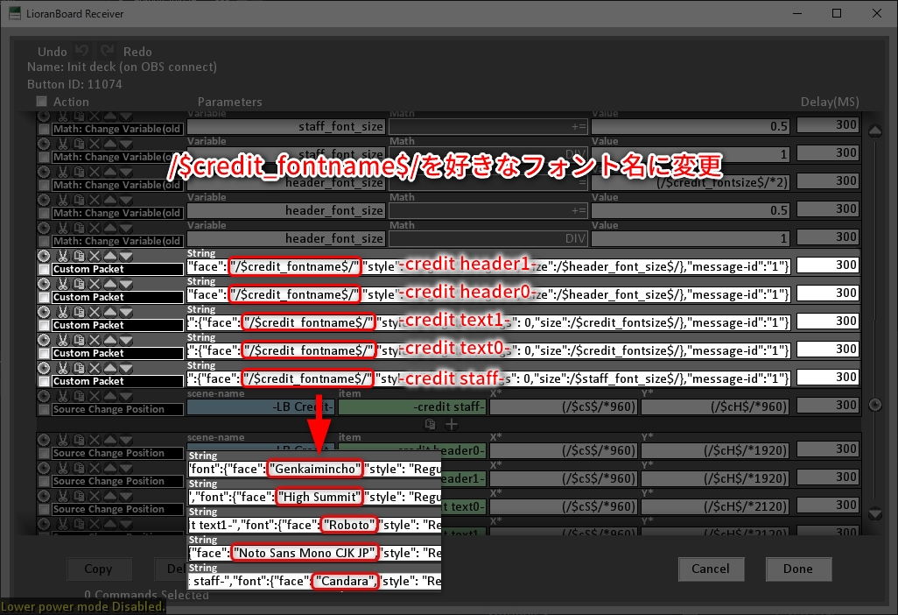This screenshot has height=615, width=898.
Task: Cut the first Custom Packet action with scissors icon
Action: coord(63,255)
